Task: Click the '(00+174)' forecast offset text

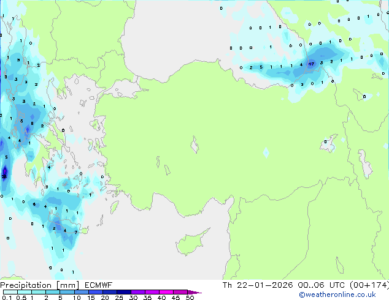Action: [x=369, y=285]
